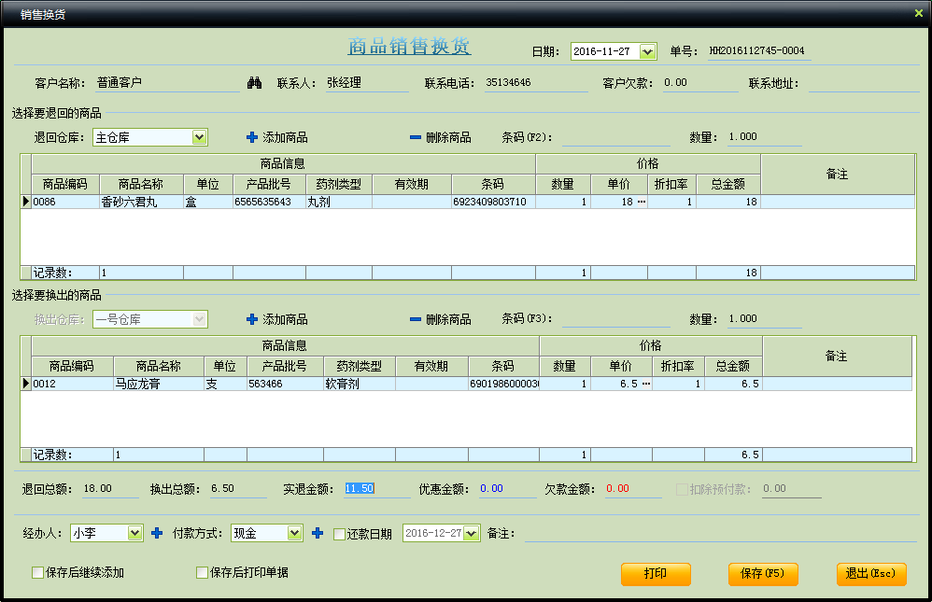Viewport: 932px width, 602px height.
Task: Delete a product from the return list
Action: 441,137
